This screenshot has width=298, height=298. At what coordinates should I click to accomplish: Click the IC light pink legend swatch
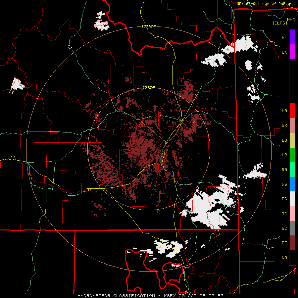[292, 214]
